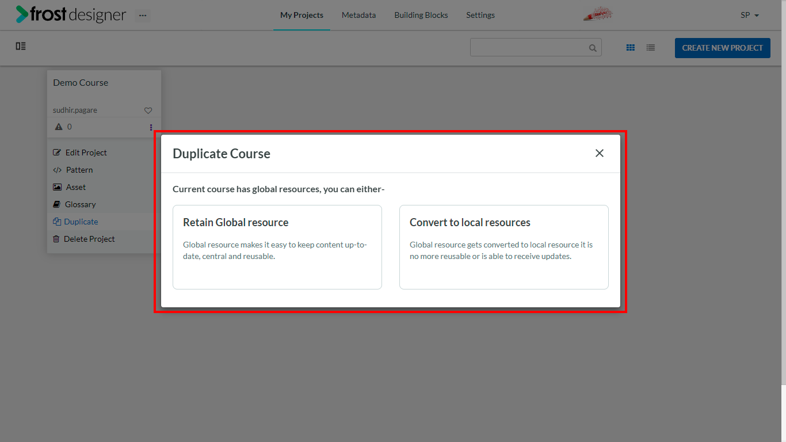
Task: Click inside the project search field
Action: click(536, 48)
